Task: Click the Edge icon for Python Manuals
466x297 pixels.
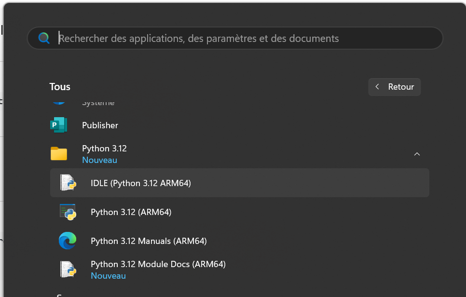Action: (x=68, y=241)
